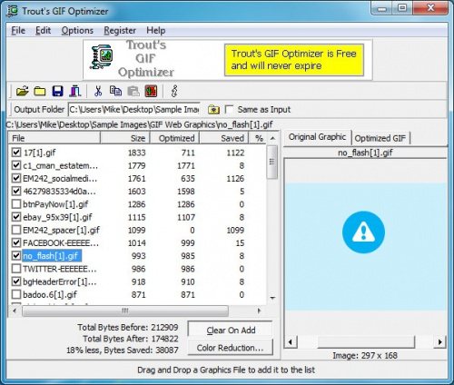
Task: Uncheck the 17[1].gif file checkbox
Action: [16, 153]
